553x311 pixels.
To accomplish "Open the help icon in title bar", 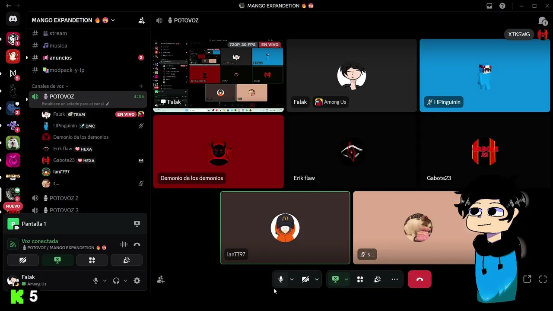I will pyautogui.click(x=502, y=6).
